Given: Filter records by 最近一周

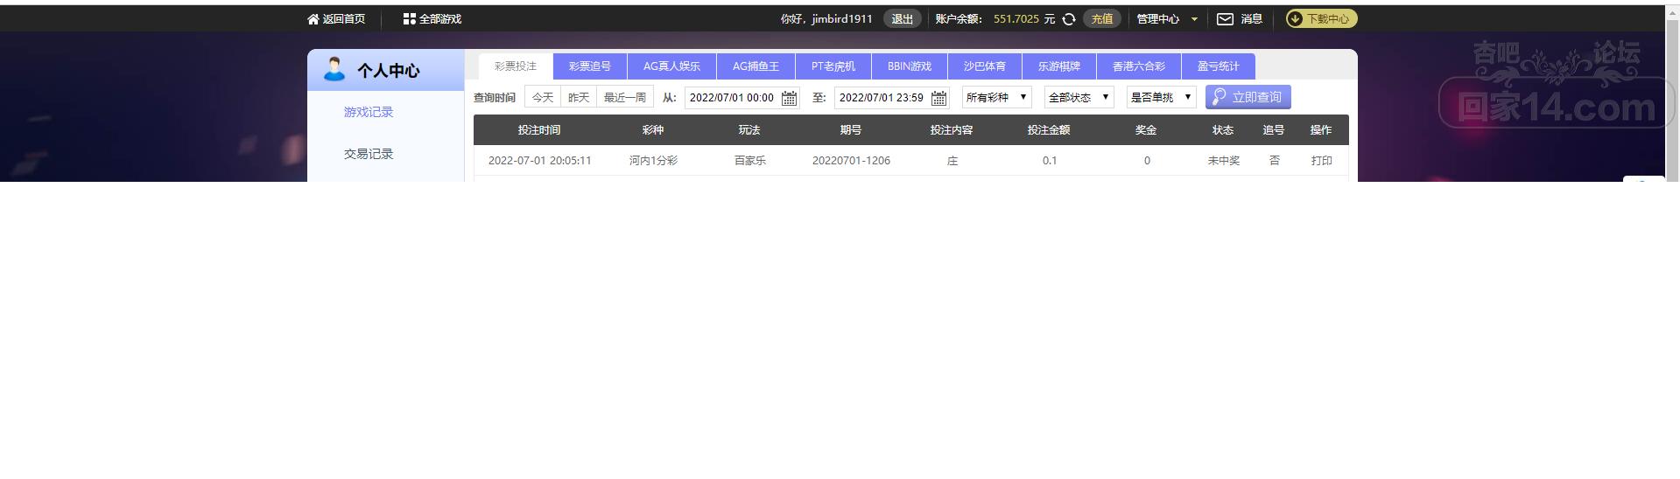Looking at the screenshot, I should tap(625, 97).
